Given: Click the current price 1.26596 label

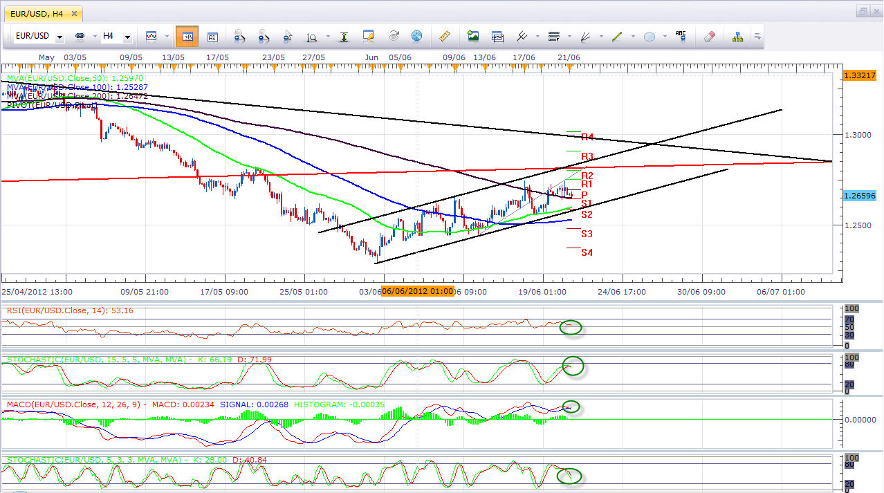Looking at the screenshot, I should tap(860, 196).
